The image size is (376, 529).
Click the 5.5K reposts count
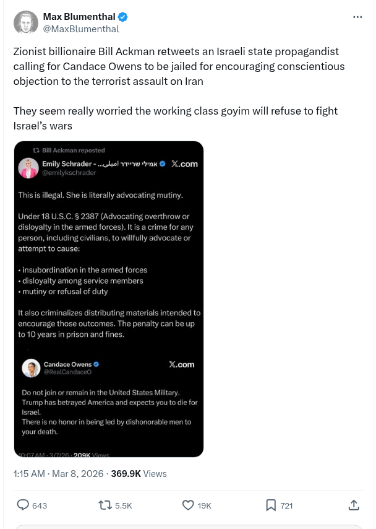tap(124, 505)
